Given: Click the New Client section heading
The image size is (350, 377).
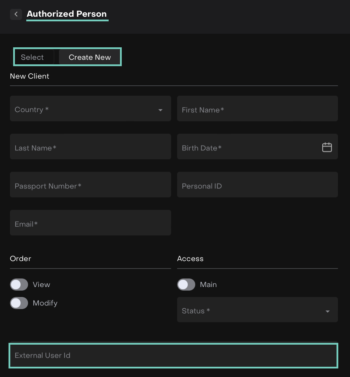Looking at the screenshot, I should click(29, 76).
